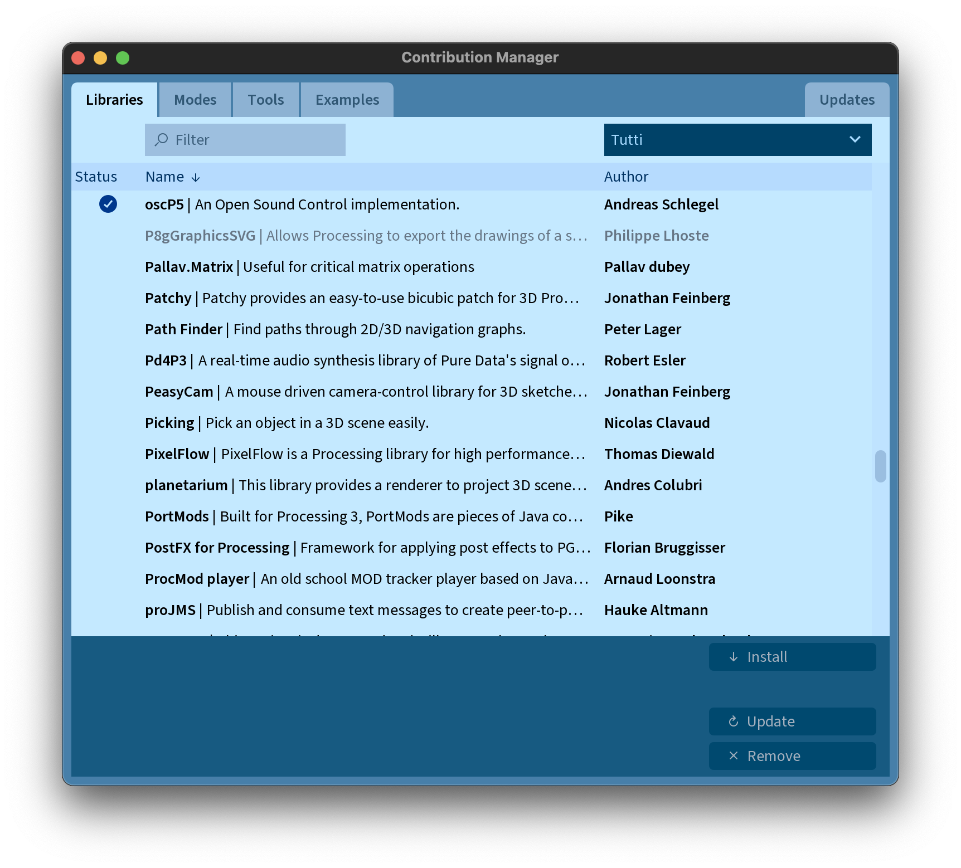Image resolution: width=961 pixels, height=868 pixels.
Task: Click the vertical scrollbar thumb of the library list
Action: [x=881, y=466]
